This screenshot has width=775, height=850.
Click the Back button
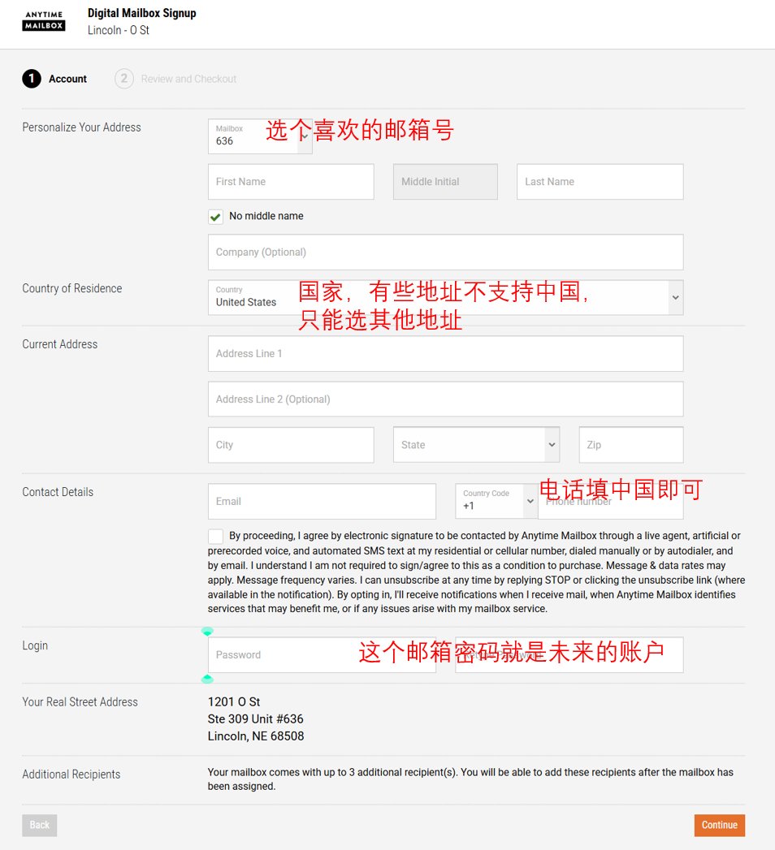39,825
